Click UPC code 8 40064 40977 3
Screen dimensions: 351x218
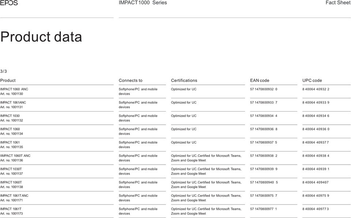point(316,209)
